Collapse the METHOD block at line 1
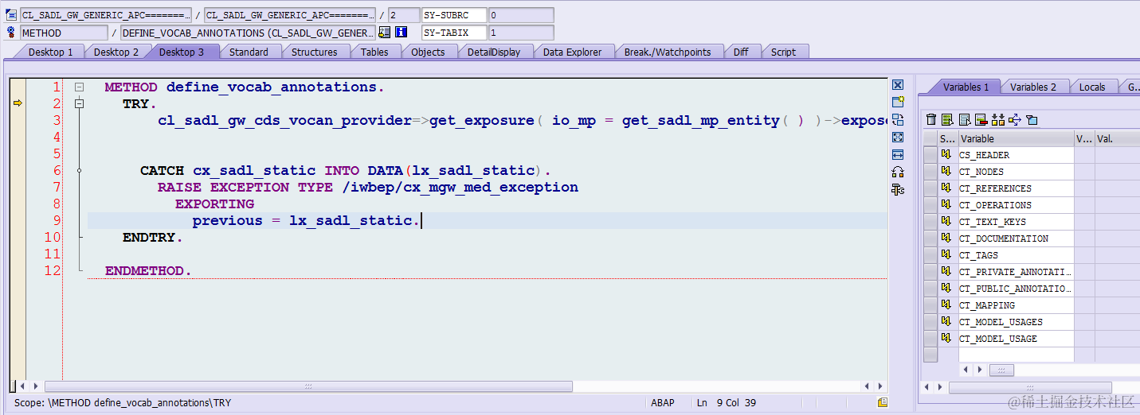 tap(79, 87)
